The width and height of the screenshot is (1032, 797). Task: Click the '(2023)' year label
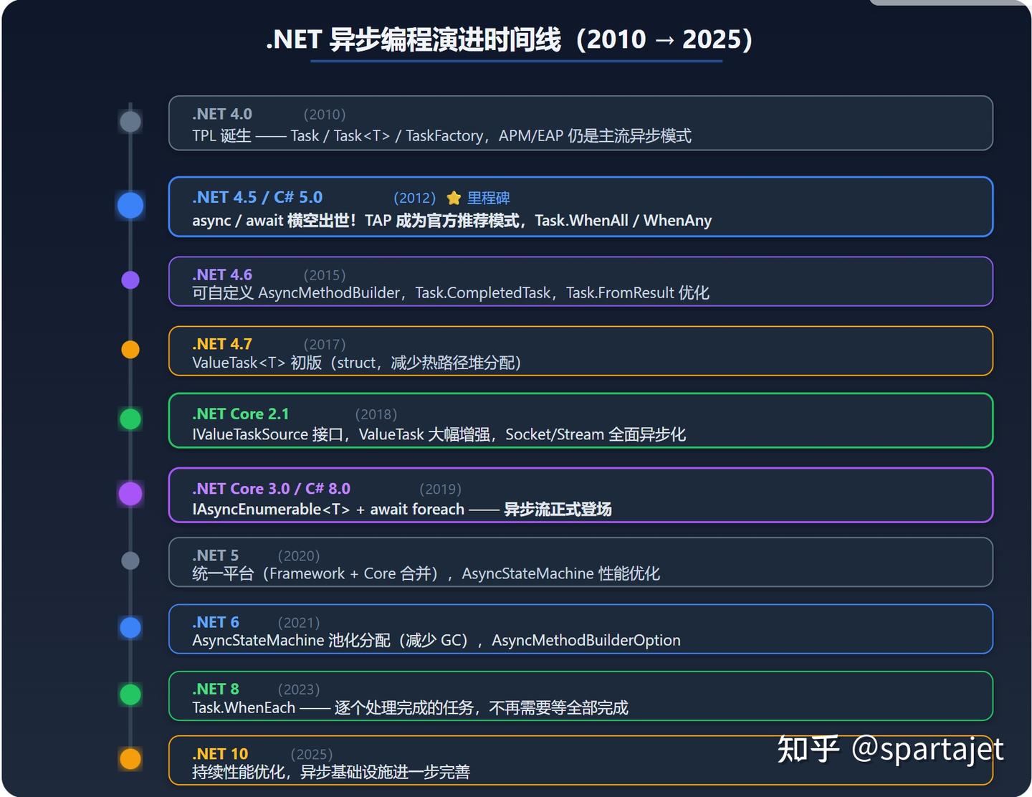coord(299,689)
